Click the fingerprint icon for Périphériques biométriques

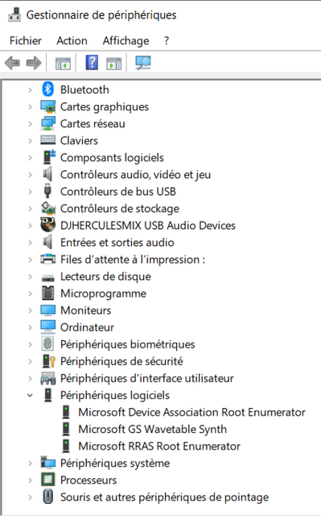coord(48,344)
